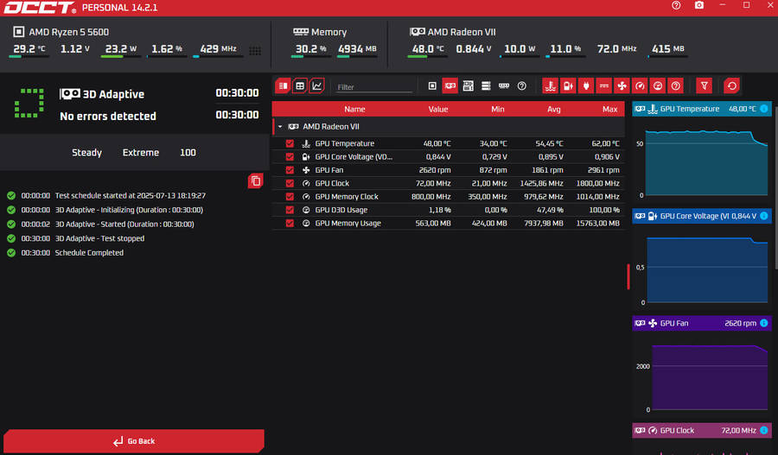Take a screenshot with the camera icon
Image resolution: width=778 pixels, height=455 pixels.
[699, 6]
